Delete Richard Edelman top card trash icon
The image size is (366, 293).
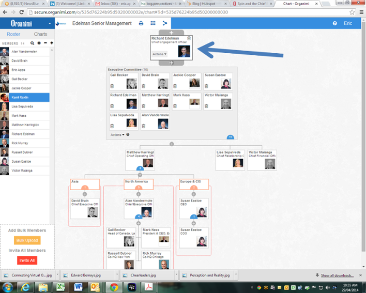point(189,38)
